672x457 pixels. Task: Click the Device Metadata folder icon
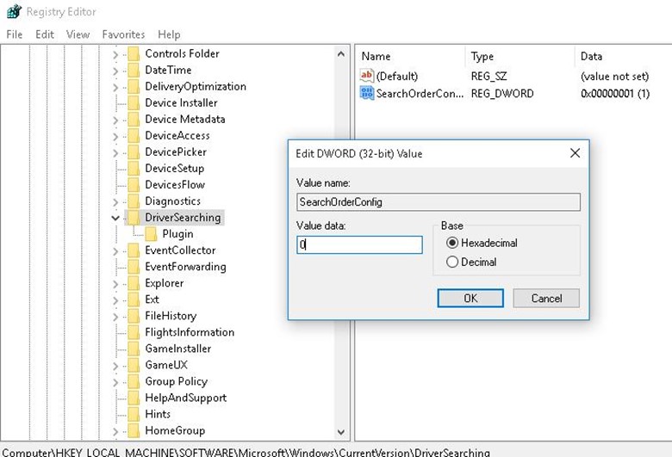pyautogui.click(x=134, y=119)
